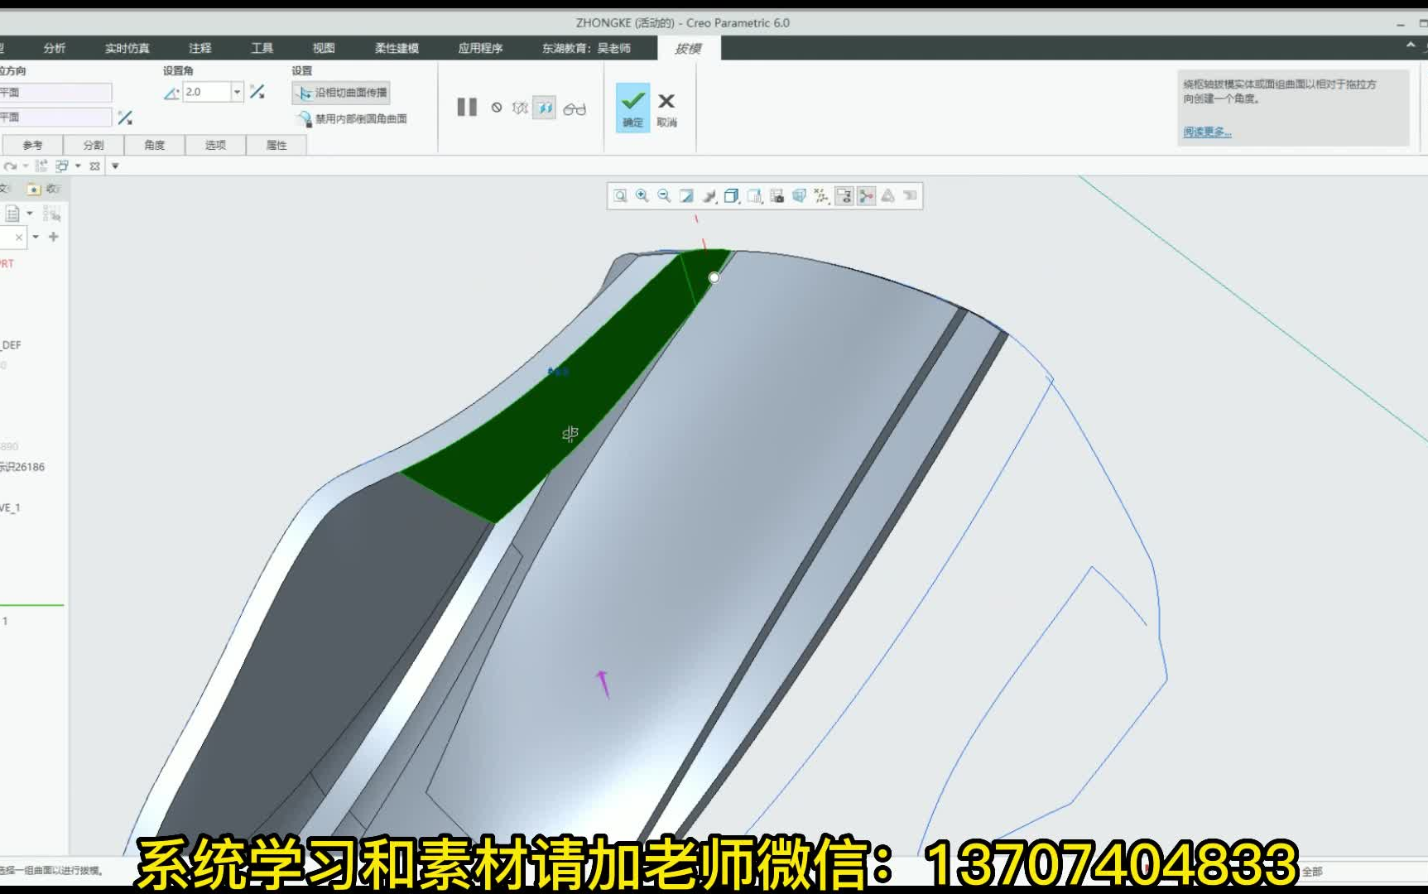Click the display style cube icon
This screenshot has height=894, width=1428.
tap(730, 195)
